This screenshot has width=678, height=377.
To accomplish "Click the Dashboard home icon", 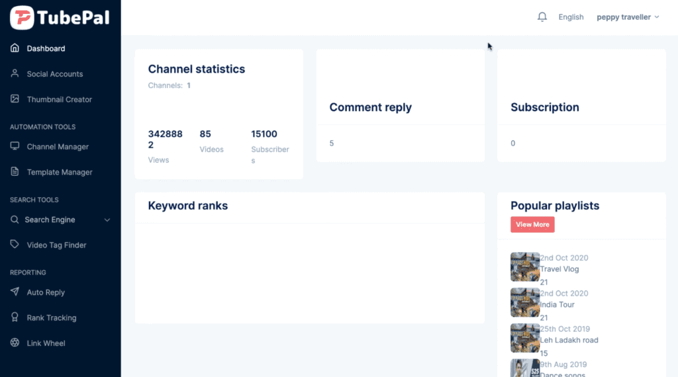I will tap(15, 48).
